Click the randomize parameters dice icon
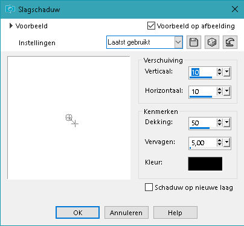Image resolution: width=244 pixels, height=226 pixels. pos(212,42)
